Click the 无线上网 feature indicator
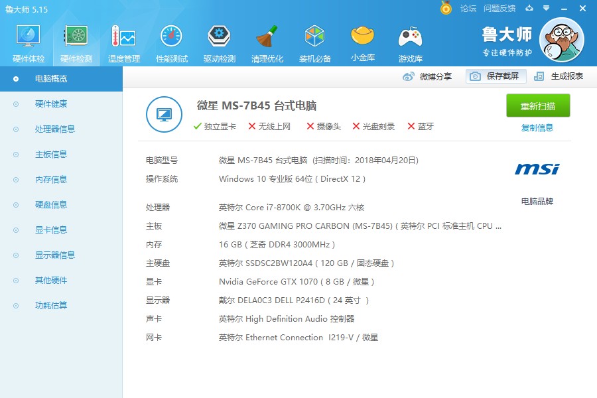Screen dimensions: 597x398 pyautogui.click(x=269, y=127)
